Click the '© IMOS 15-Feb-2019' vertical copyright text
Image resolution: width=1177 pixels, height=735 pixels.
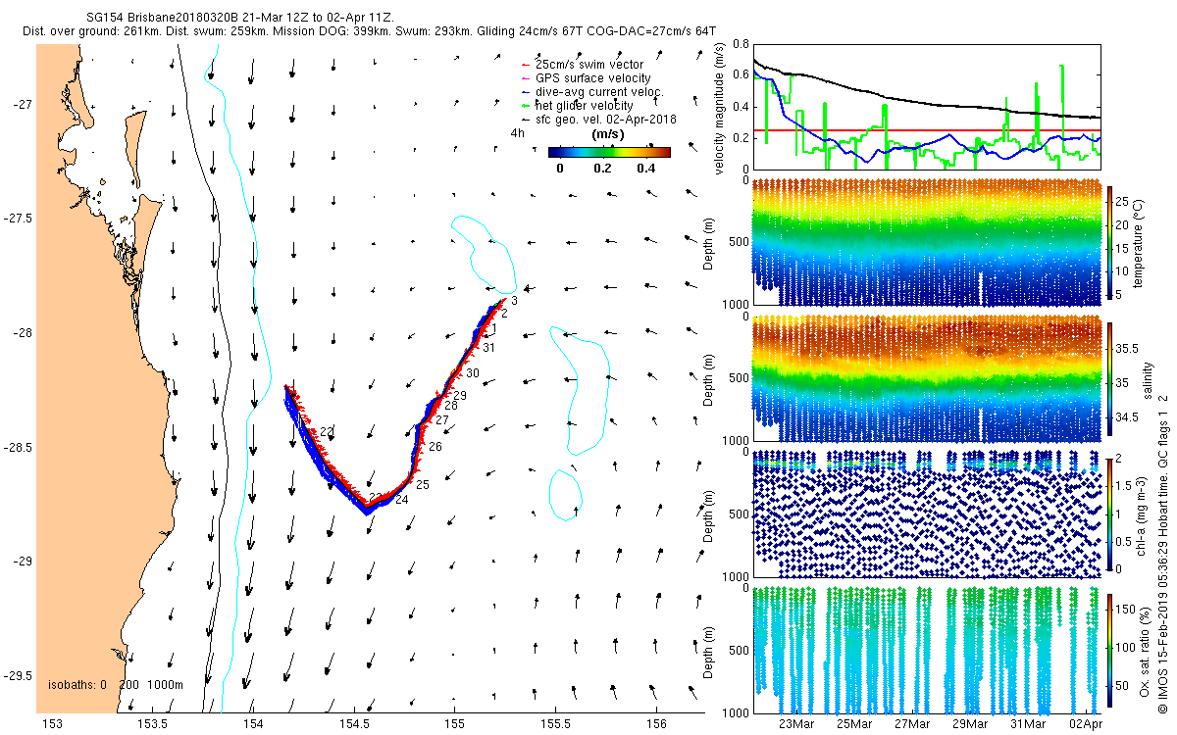coord(1164,652)
